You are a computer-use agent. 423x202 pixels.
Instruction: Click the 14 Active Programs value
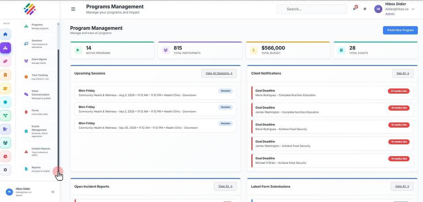coord(89,48)
